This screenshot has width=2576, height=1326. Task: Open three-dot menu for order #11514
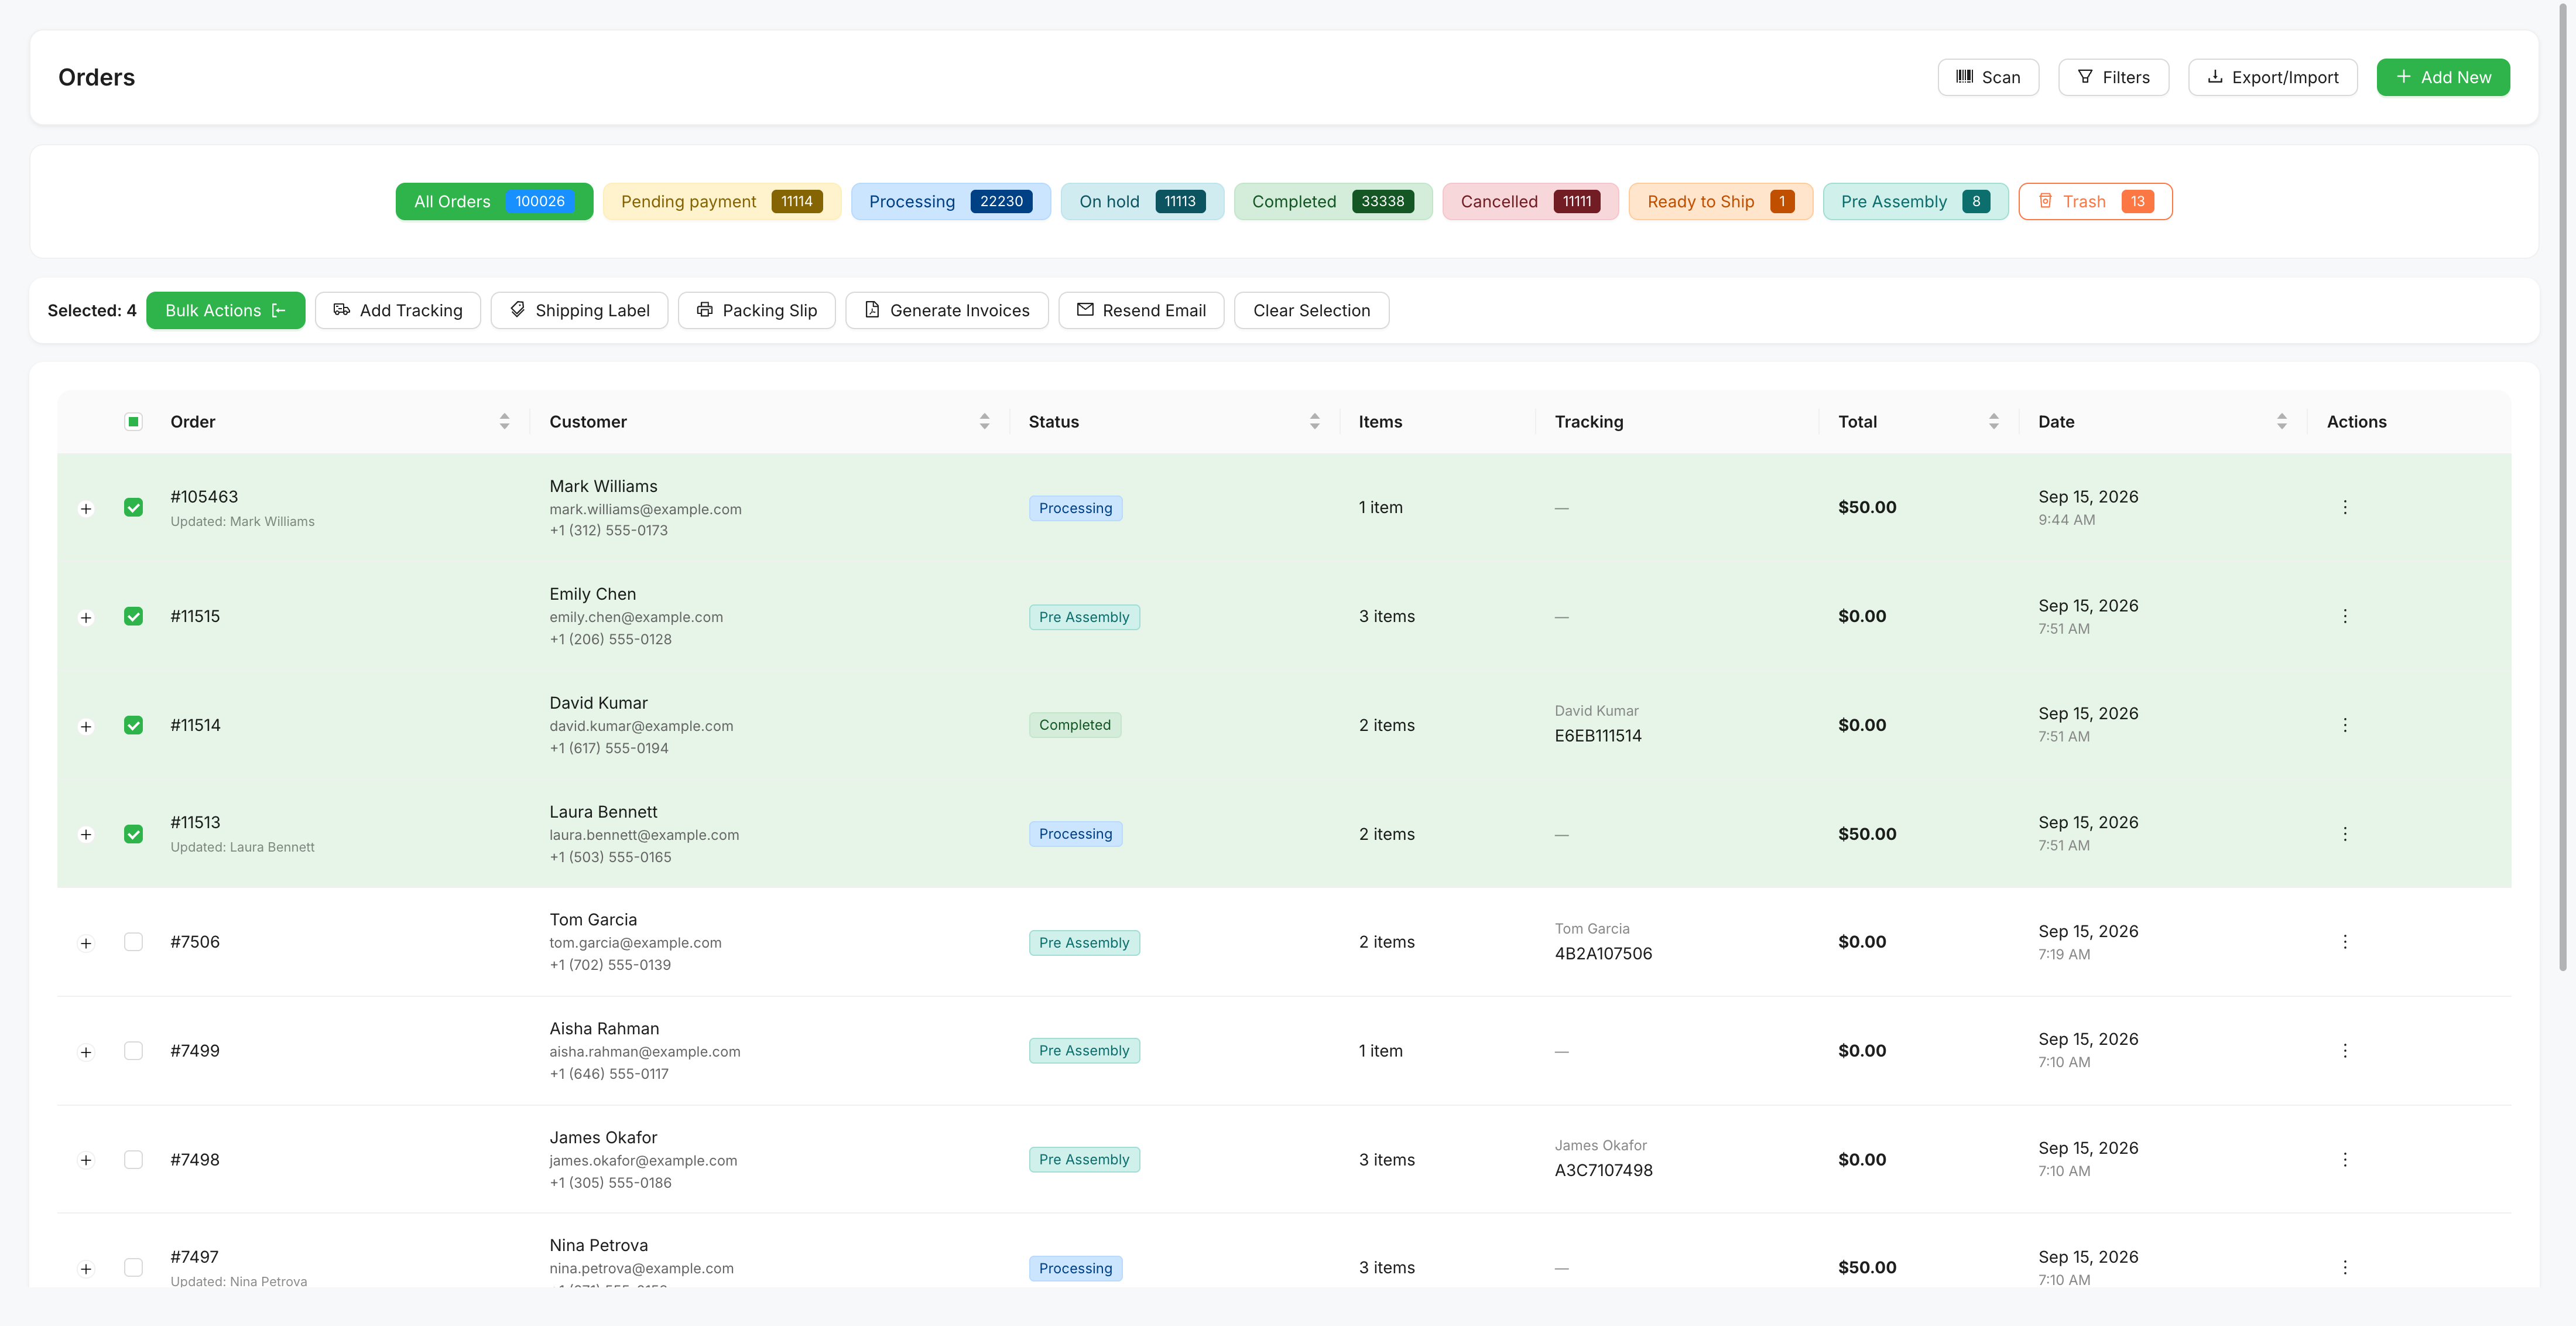pos(2344,724)
